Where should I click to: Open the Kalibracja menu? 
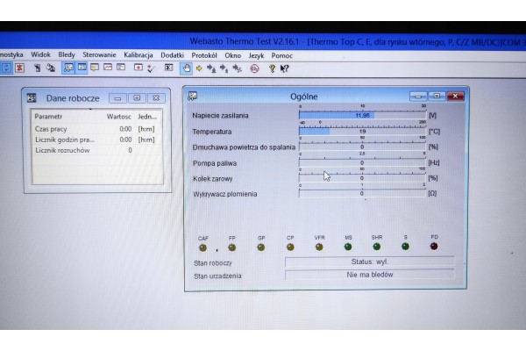[x=139, y=54]
